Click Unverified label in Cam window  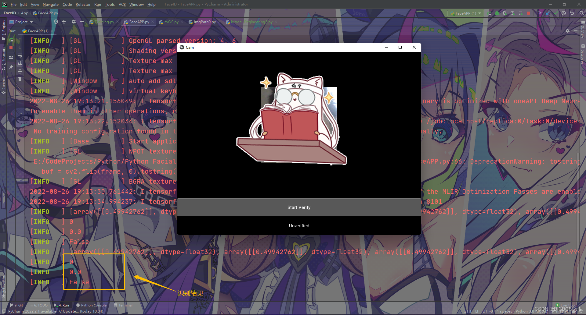(299, 226)
